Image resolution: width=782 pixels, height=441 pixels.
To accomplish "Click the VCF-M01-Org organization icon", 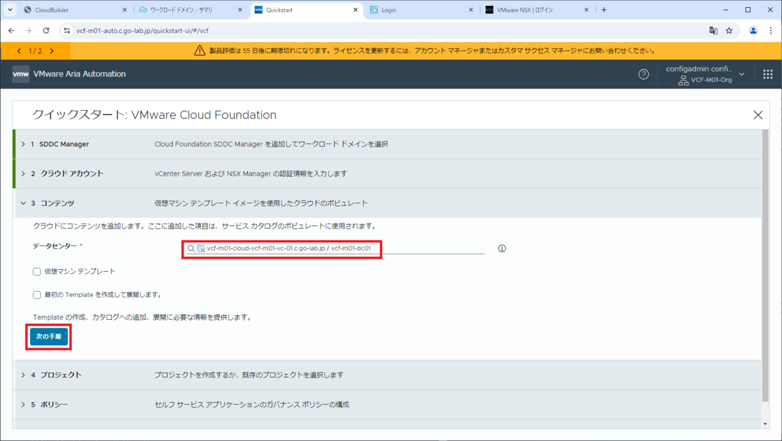I will [x=684, y=80].
